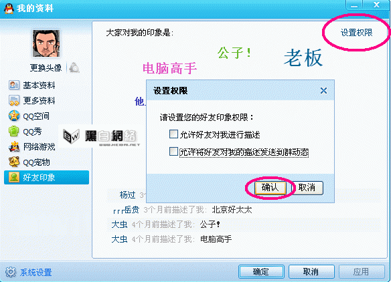Toggle 允许将好友对我的描述发送到群动态 checkbox
391x282 pixels.
pyautogui.click(x=173, y=152)
